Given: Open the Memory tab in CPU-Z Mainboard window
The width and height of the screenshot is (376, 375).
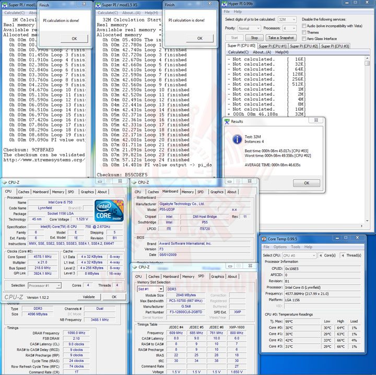Looking at the screenshot, I should [x=187, y=192].
